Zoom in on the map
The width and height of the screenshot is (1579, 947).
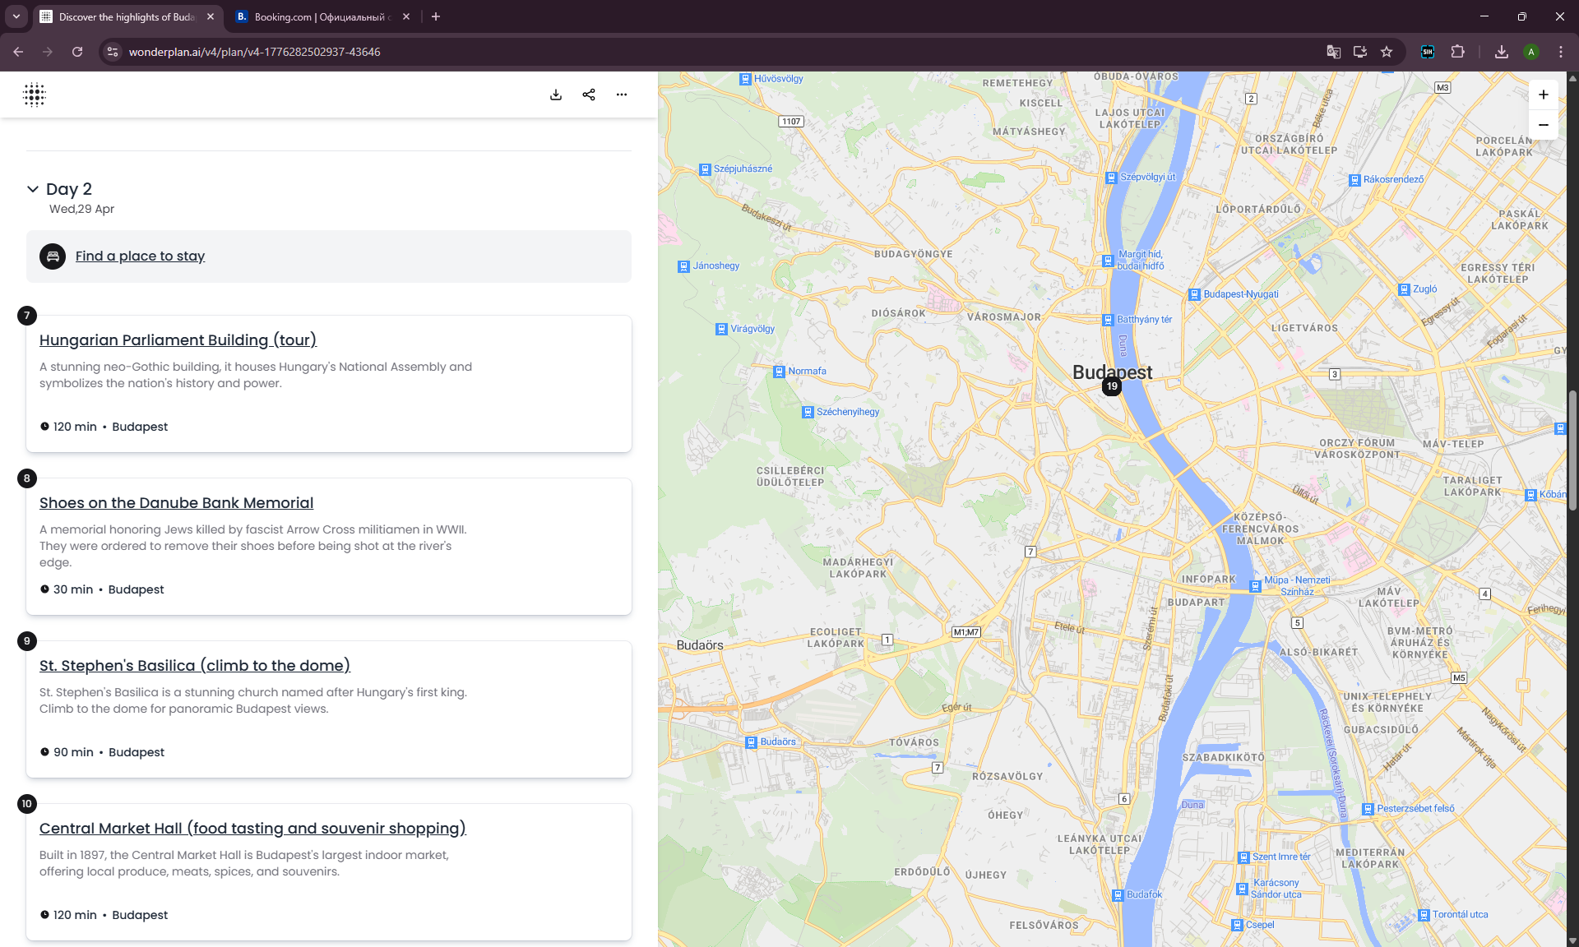pos(1544,95)
